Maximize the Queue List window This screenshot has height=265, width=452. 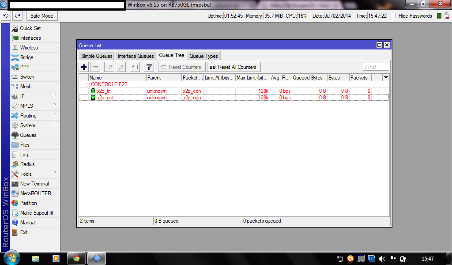[x=379, y=45]
